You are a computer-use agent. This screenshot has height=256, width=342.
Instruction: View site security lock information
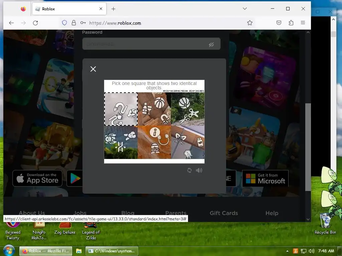(74, 23)
